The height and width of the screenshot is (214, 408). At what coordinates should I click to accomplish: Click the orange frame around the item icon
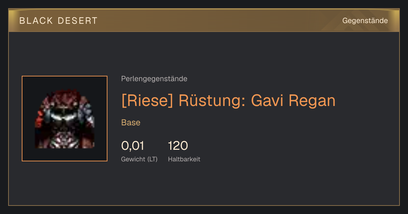(x=65, y=119)
